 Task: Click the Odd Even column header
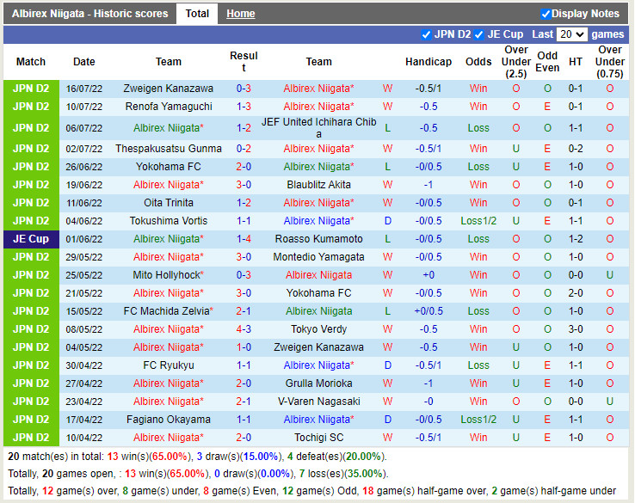tap(547, 62)
